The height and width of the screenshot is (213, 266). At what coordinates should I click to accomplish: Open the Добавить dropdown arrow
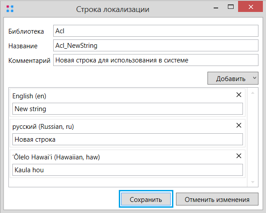tap(254, 78)
